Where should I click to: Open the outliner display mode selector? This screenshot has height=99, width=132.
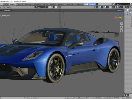pyautogui.click(x=131, y=7)
